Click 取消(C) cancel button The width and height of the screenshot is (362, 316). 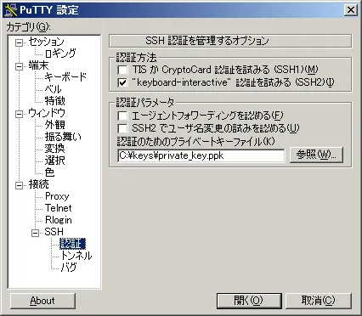tap(319, 301)
